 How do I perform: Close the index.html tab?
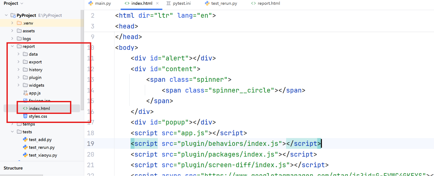158,3
